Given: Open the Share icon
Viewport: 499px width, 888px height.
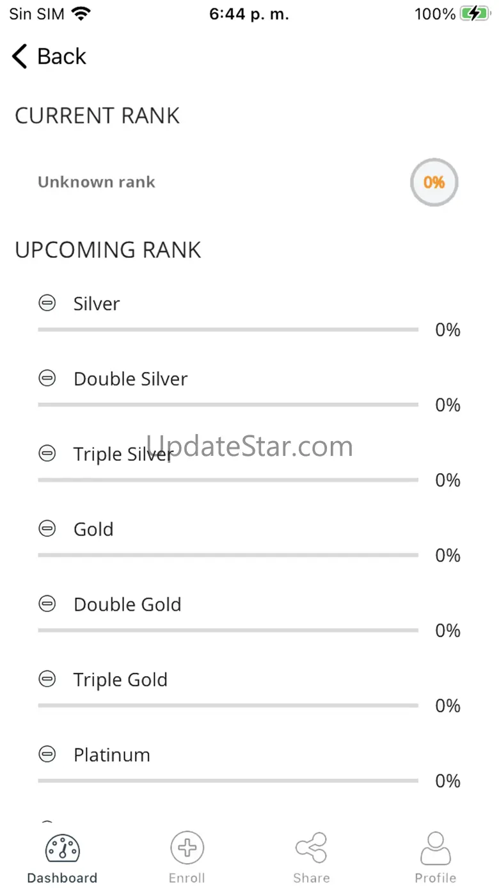Looking at the screenshot, I should [311, 848].
